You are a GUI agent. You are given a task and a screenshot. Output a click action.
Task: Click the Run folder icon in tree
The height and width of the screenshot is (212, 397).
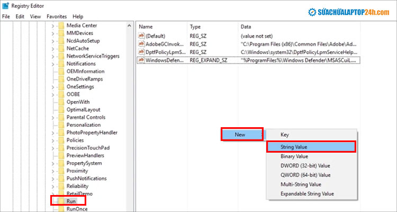pyautogui.click(x=61, y=201)
